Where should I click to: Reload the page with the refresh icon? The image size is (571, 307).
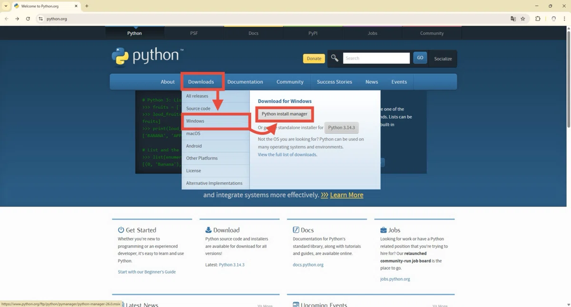(28, 19)
